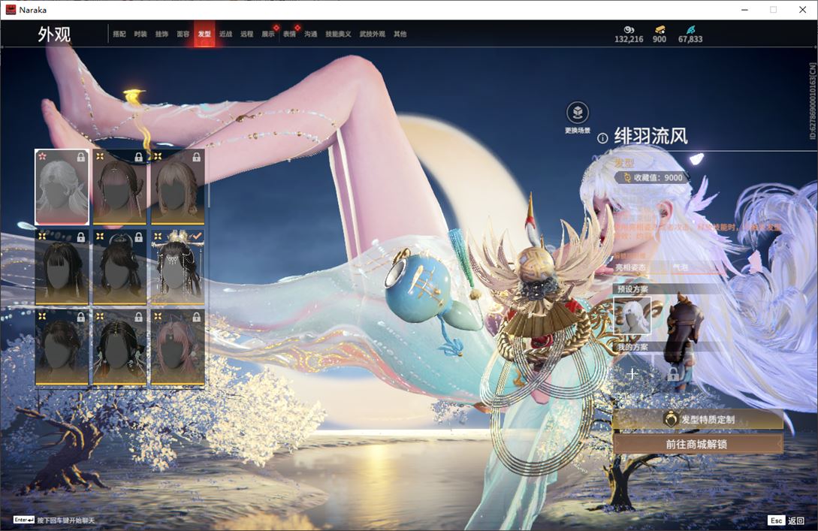Screen dimensions: 818x531
Task: Select the black hairstyle with straight bangs
Action: tap(62, 267)
